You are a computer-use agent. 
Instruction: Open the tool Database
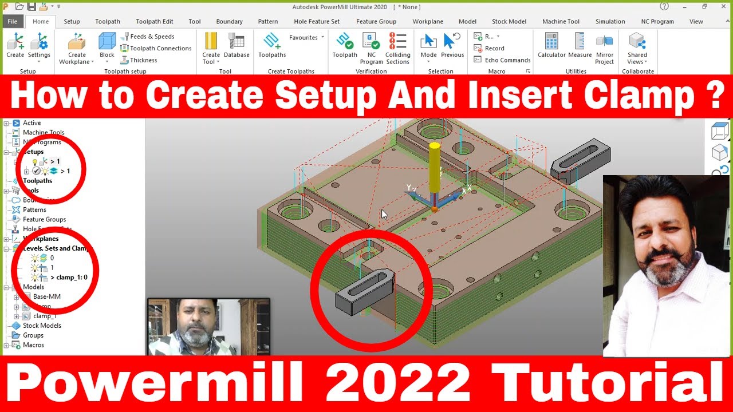pyautogui.click(x=237, y=46)
